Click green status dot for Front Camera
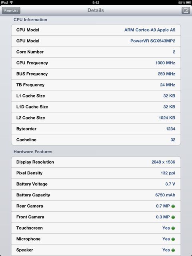 (173, 217)
